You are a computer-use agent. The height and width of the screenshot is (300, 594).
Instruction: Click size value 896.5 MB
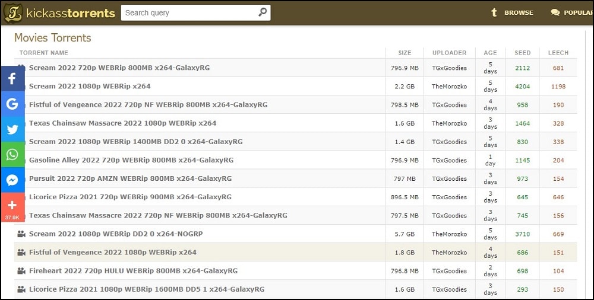tap(405, 197)
